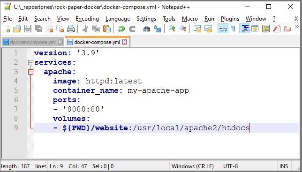Screen dimensions: 302x172
Task: Open the Run menu
Action: click(x=209, y=19)
